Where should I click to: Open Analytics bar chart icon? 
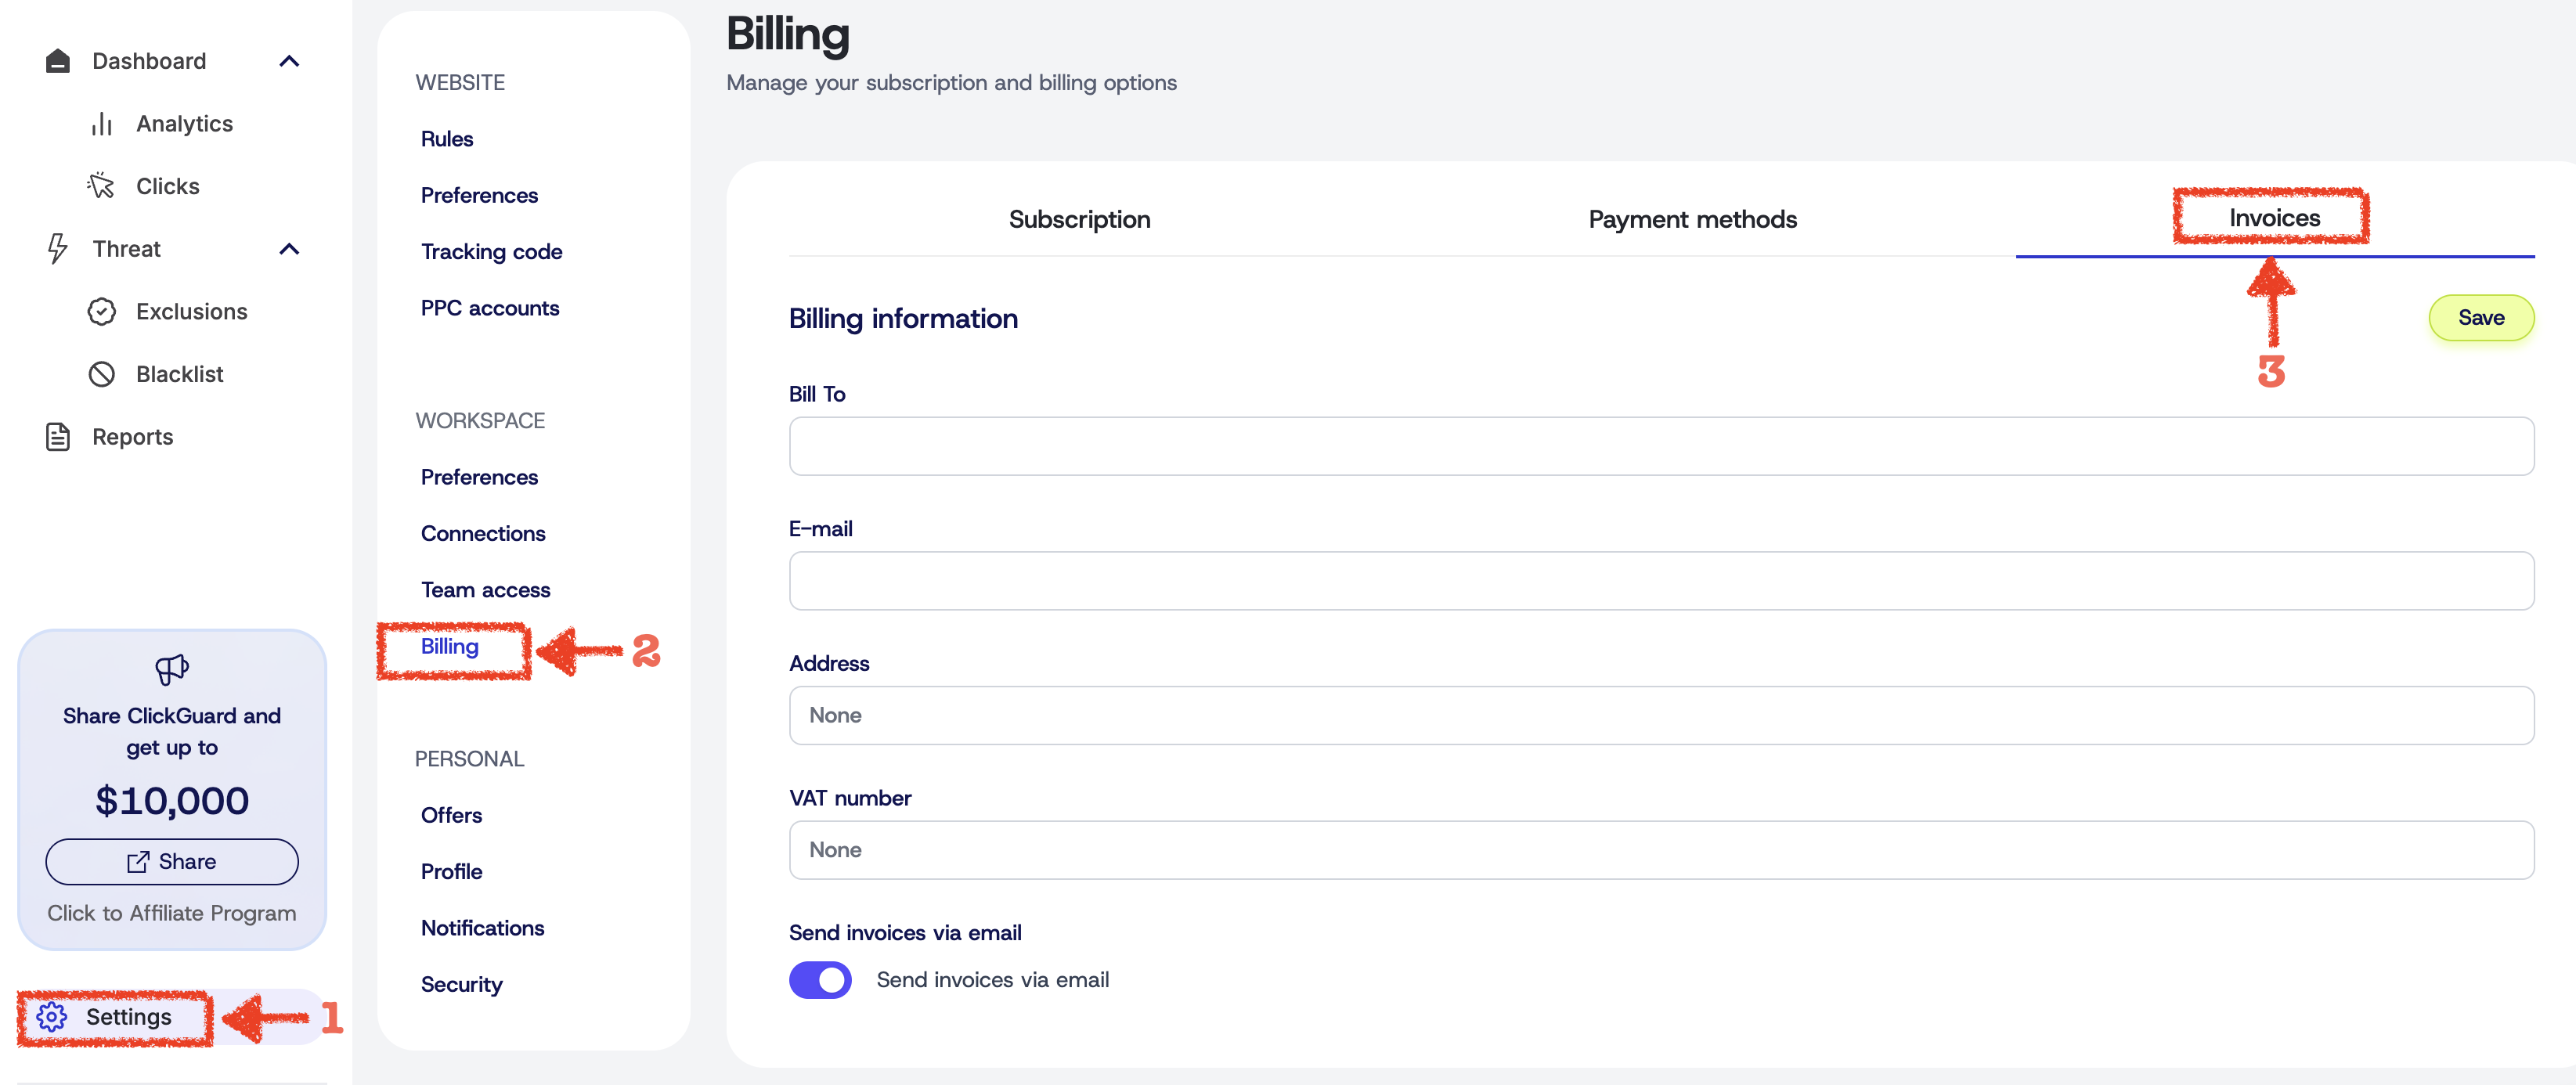tap(101, 124)
